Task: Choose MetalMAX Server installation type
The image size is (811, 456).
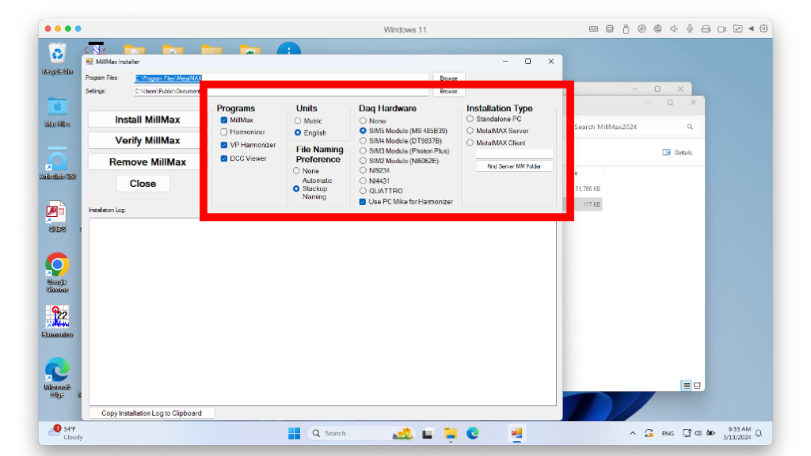Action: 470,131
